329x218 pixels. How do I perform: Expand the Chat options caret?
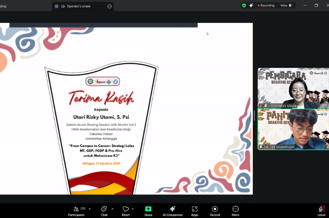(112, 209)
